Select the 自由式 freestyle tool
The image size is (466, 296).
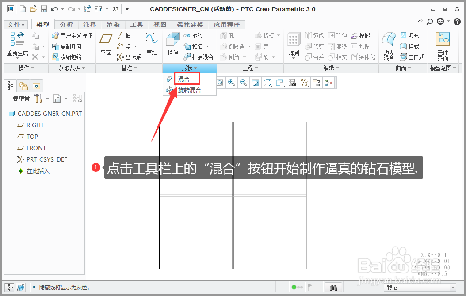coord(412,57)
